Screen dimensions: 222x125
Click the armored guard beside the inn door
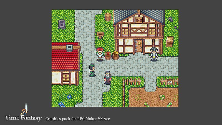pyautogui.click(x=154, y=54)
